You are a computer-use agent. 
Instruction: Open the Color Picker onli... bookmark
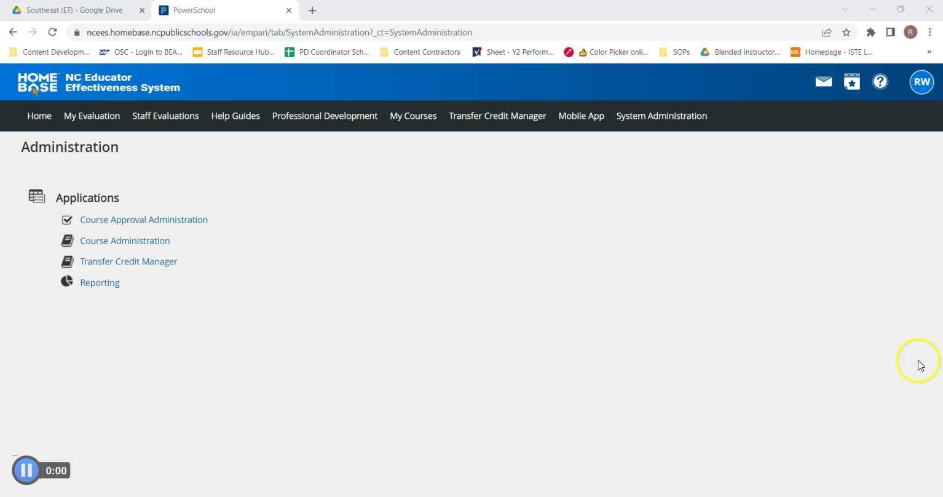[606, 52]
